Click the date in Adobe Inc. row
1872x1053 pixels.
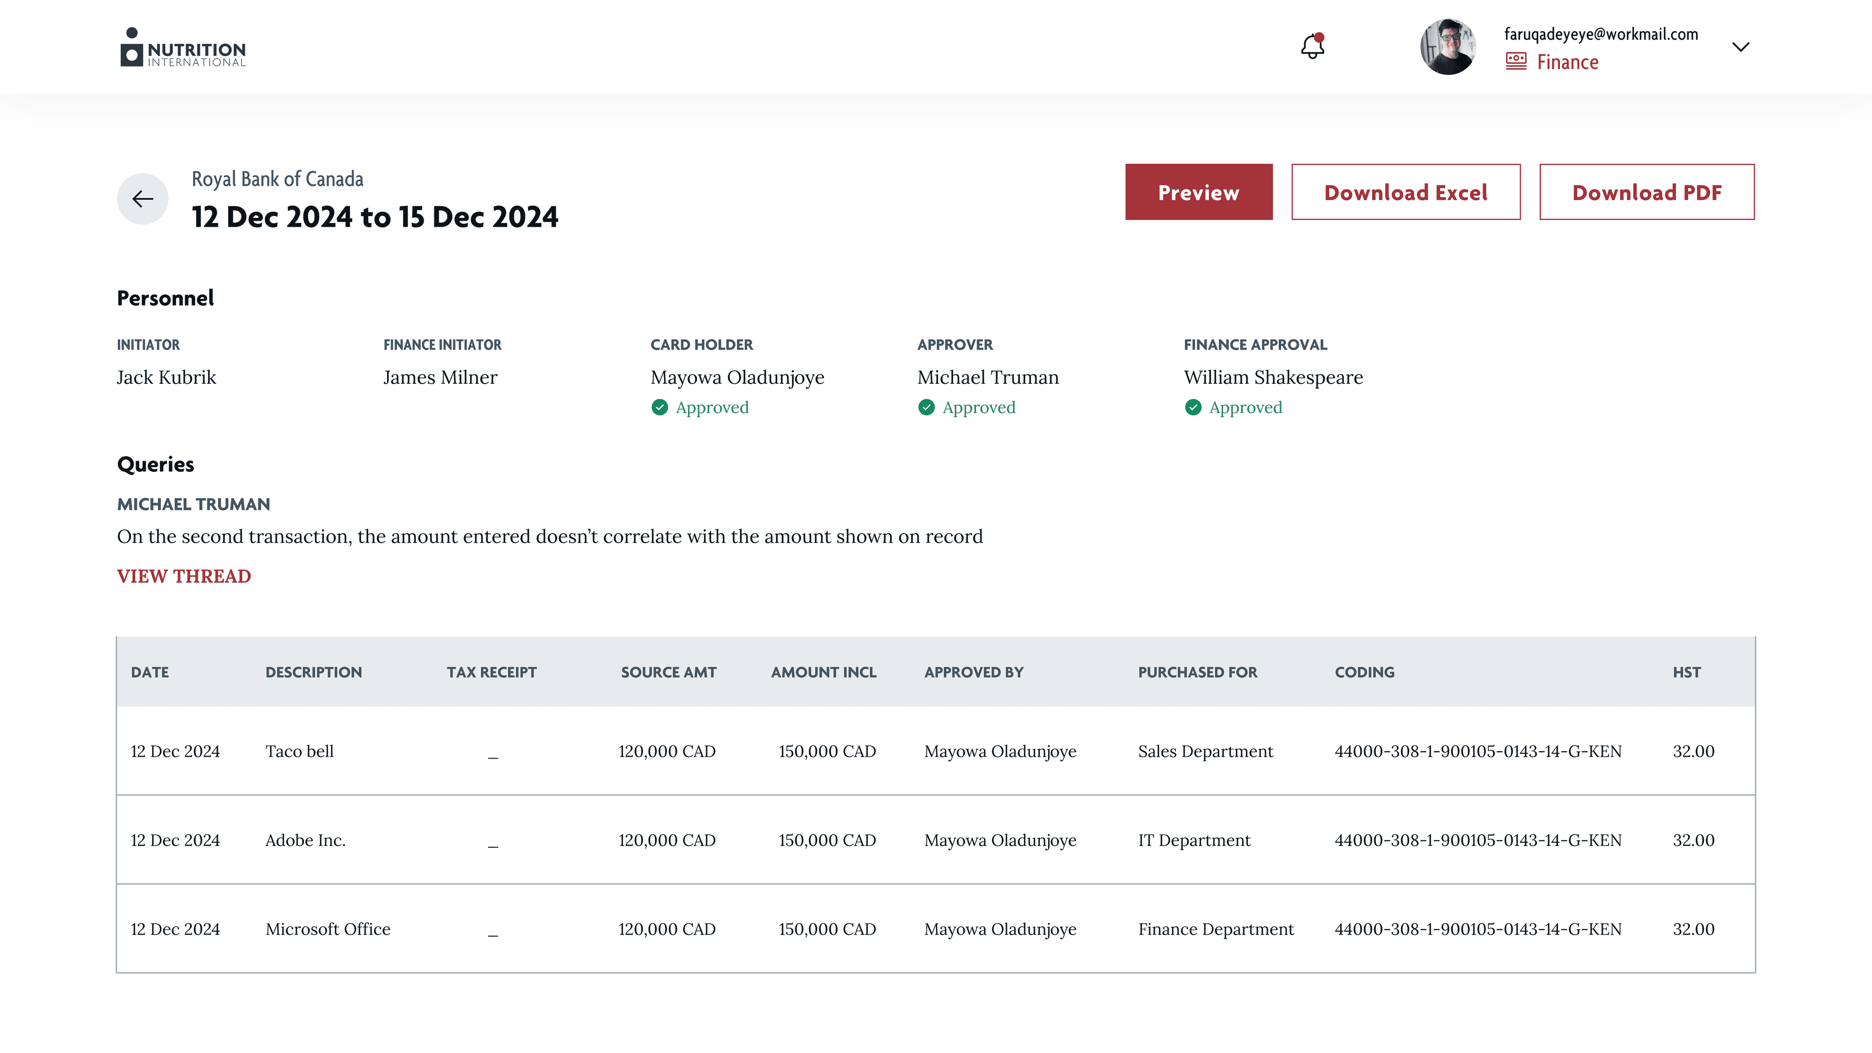pyautogui.click(x=175, y=840)
